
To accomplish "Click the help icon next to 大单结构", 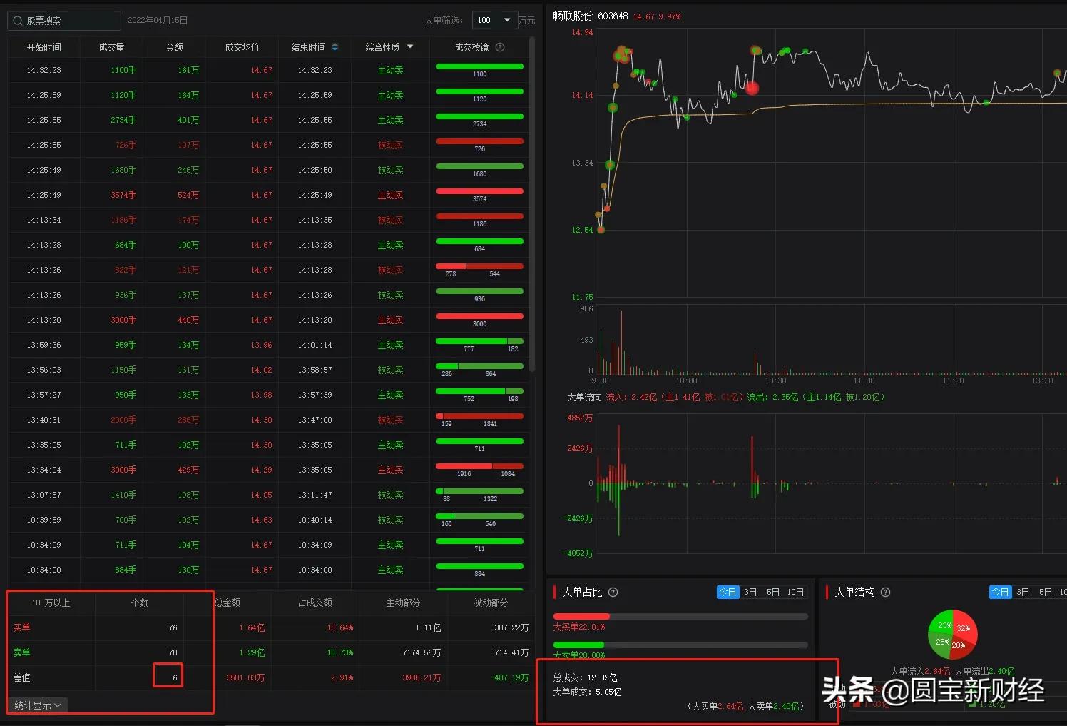I will pyautogui.click(x=885, y=592).
